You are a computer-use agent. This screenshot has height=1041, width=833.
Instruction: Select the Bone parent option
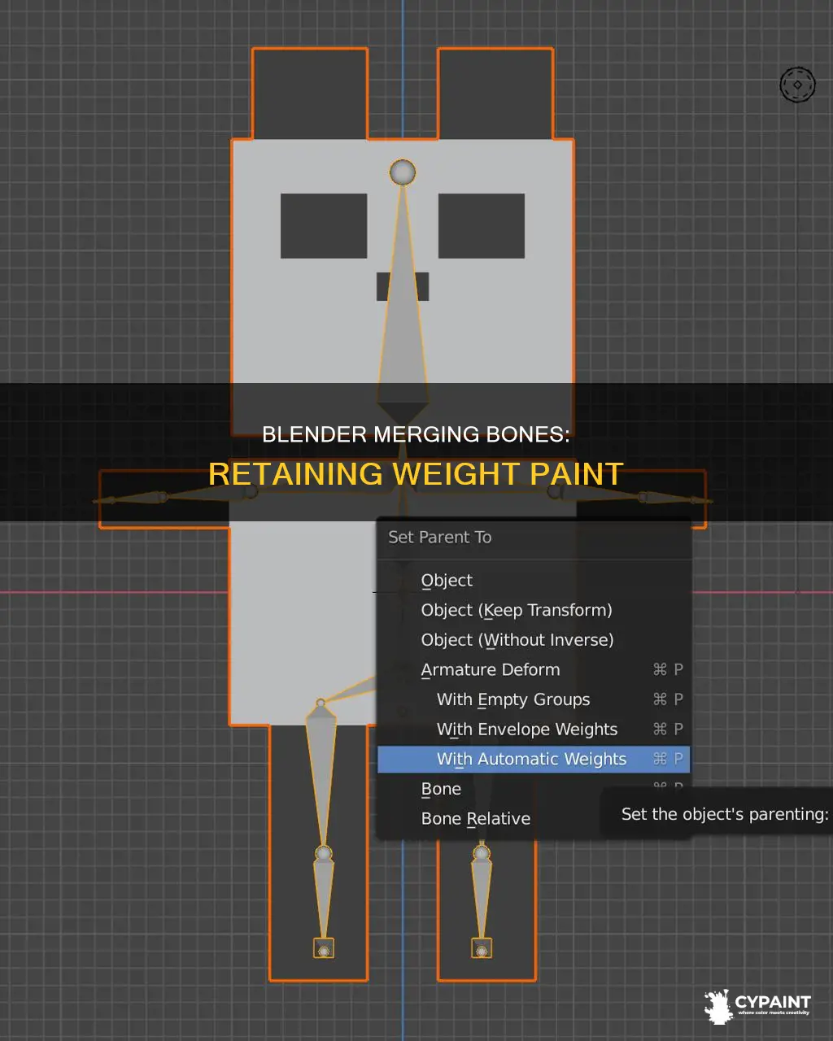534,789
